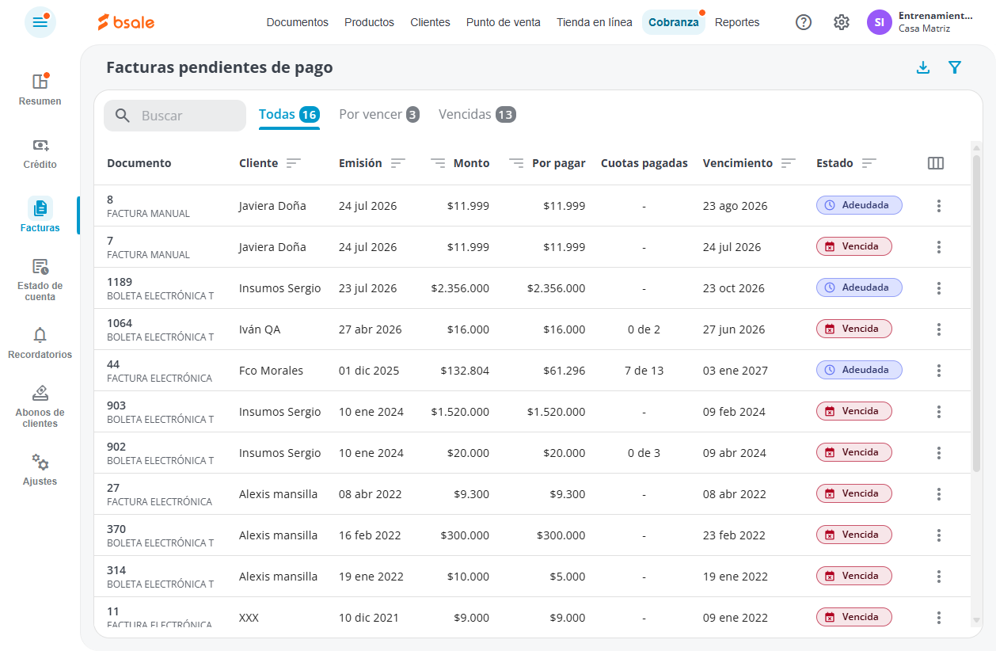Open Facturas in the sidebar
Image resolution: width=996 pixels, height=651 pixels.
coord(40,215)
